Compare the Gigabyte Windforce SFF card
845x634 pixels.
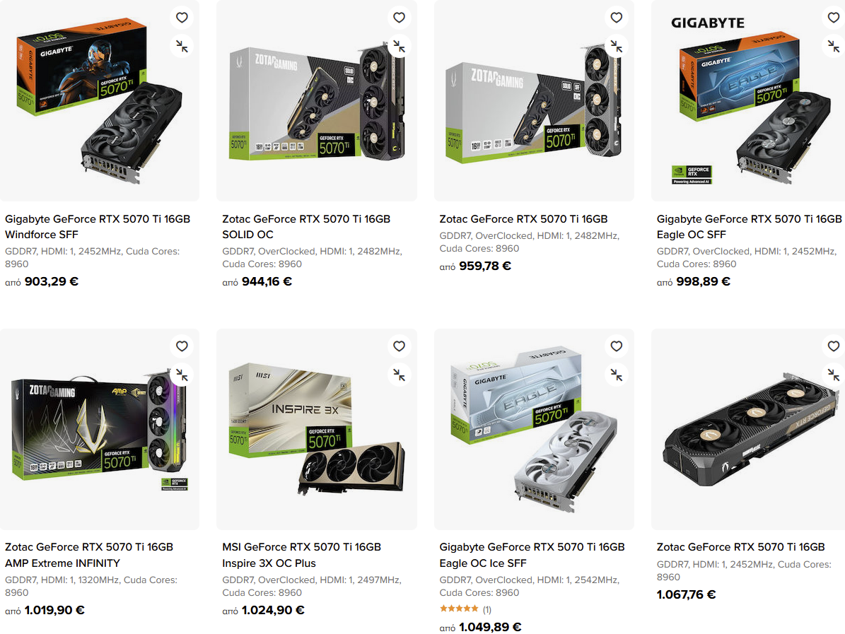click(x=182, y=47)
